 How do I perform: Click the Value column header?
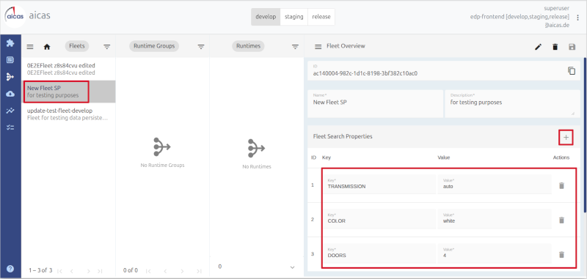coord(444,157)
